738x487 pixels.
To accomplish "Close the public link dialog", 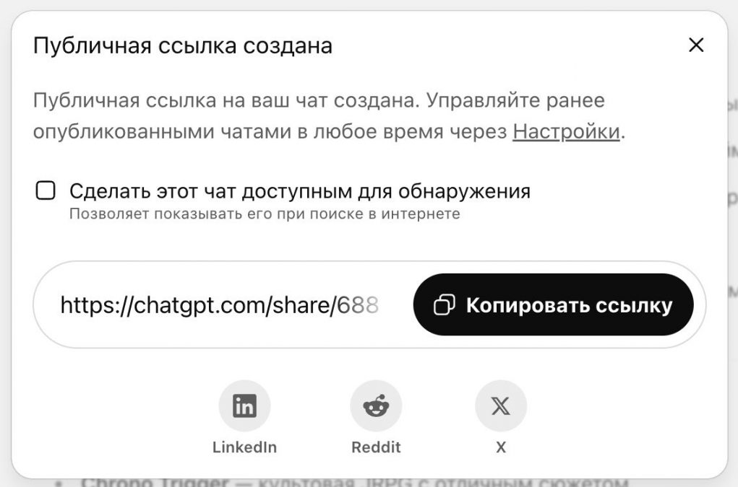I will coord(696,45).
